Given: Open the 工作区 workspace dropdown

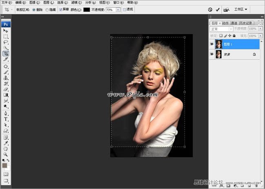Looking at the screenshot, I should [241, 9].
